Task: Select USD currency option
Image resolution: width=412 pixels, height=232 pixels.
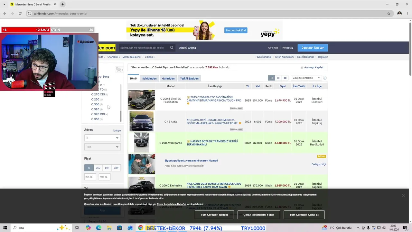Action: (98, 168)
